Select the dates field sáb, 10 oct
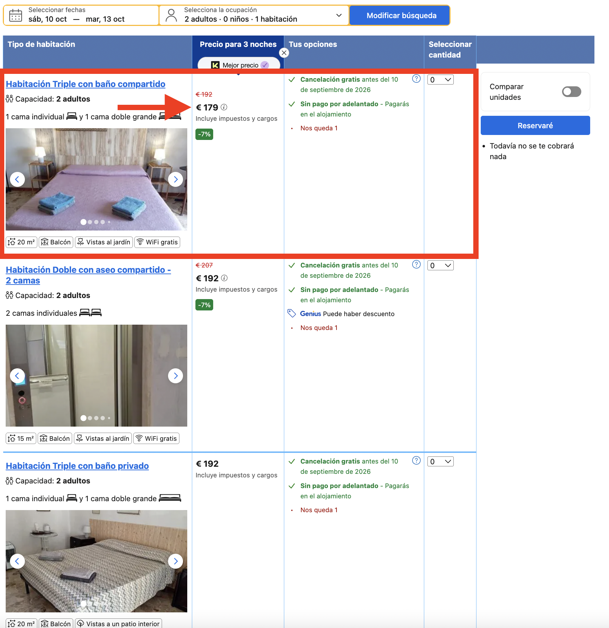This screenshot has width=609, height=628. 81,15
